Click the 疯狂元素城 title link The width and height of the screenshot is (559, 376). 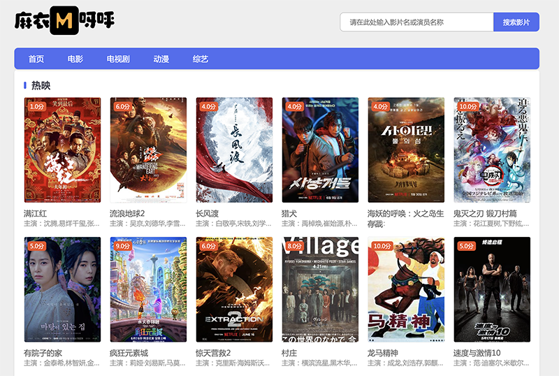click(129, 353)
